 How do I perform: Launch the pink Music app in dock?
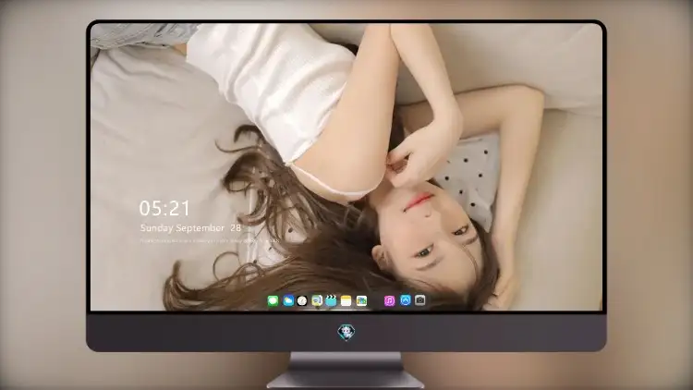coord(389,300)
